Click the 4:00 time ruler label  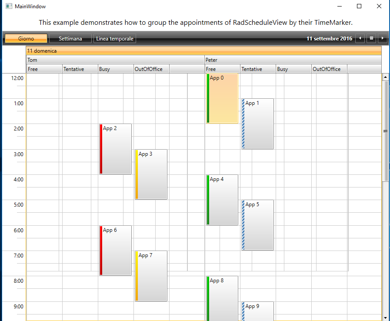(x=19, y=179)
